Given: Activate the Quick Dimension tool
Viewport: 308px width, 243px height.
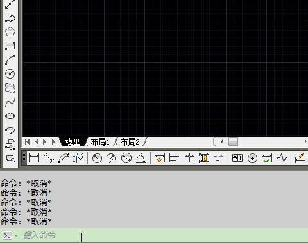Looking at the screenshot, I should [160, 159].
